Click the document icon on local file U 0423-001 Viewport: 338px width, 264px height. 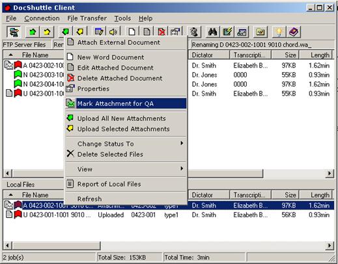9,215
